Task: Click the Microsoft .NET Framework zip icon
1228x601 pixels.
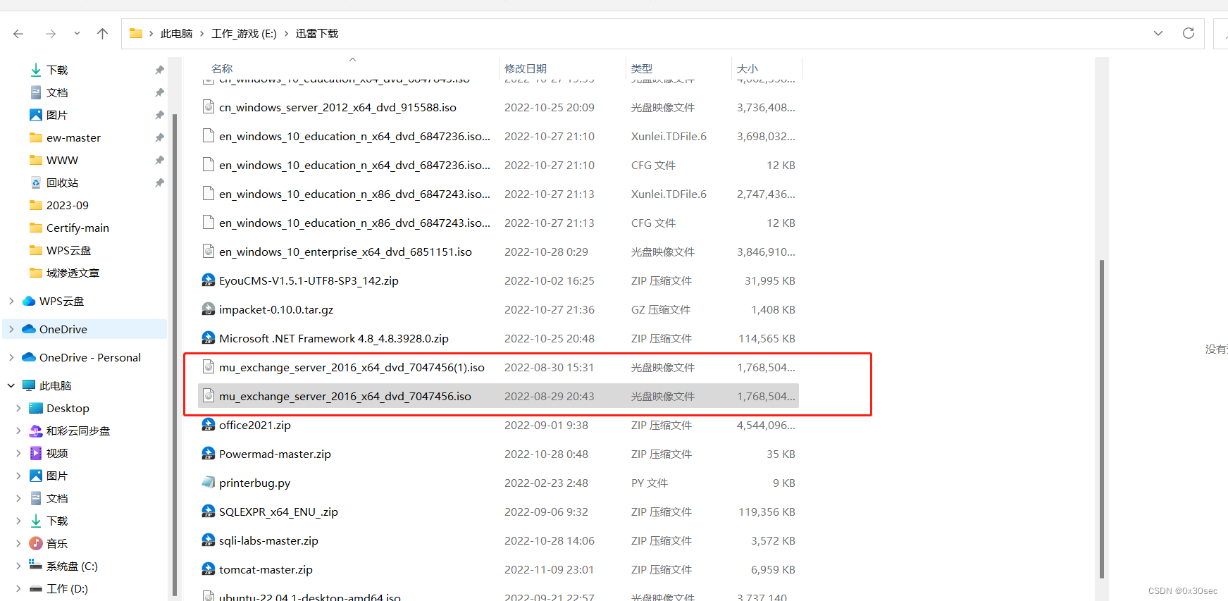Action: click(209, 337)
